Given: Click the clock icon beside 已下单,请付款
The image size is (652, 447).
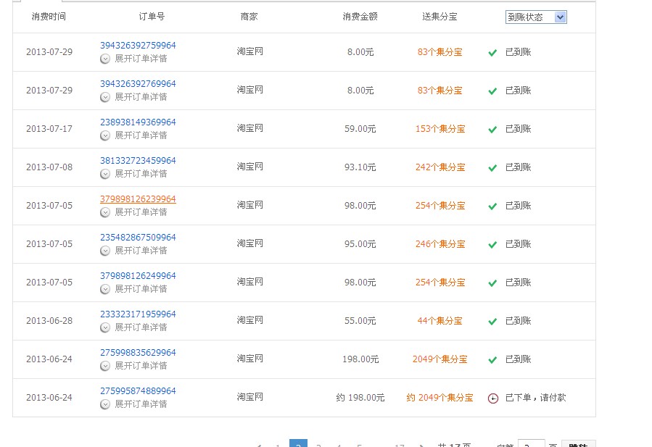Looking at the screenshot, I should click(493, 398).
